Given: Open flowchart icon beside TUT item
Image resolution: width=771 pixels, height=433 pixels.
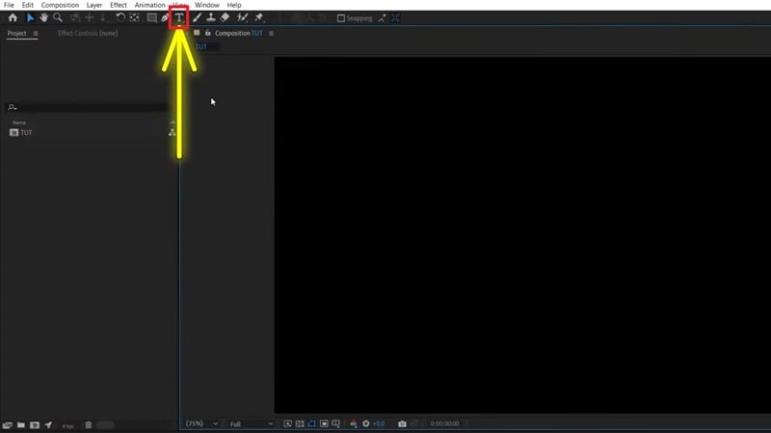Looking at the screenshot, I should [172, 132].
